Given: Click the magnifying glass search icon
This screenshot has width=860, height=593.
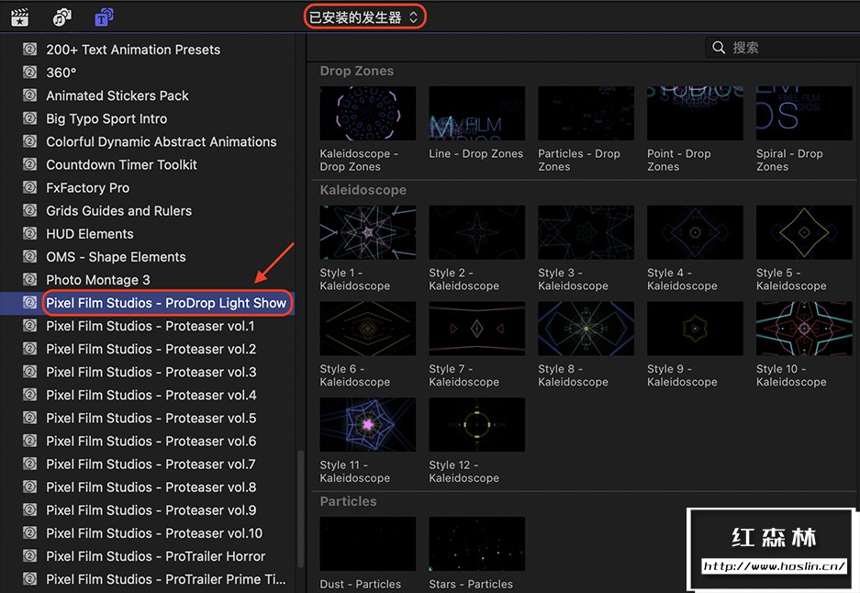Looking at the screenshot, I should tap(719, 48).
